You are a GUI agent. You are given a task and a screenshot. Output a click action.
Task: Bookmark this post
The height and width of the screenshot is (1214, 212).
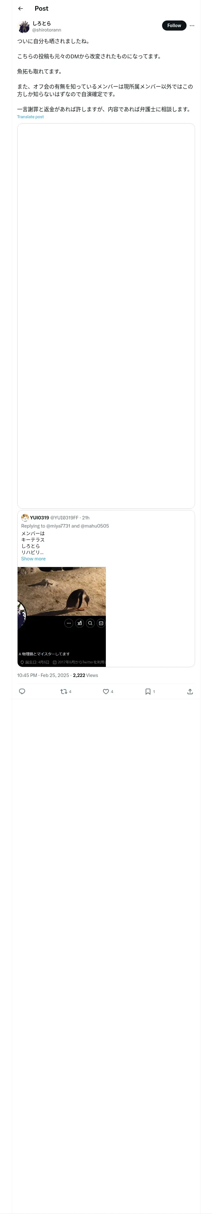coord(148,691)
